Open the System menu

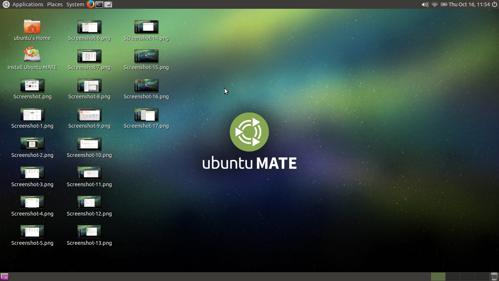coord(75,4)
